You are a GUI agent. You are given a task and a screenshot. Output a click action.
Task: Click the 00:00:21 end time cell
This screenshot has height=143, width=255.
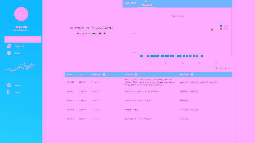[x=82, y=119]
